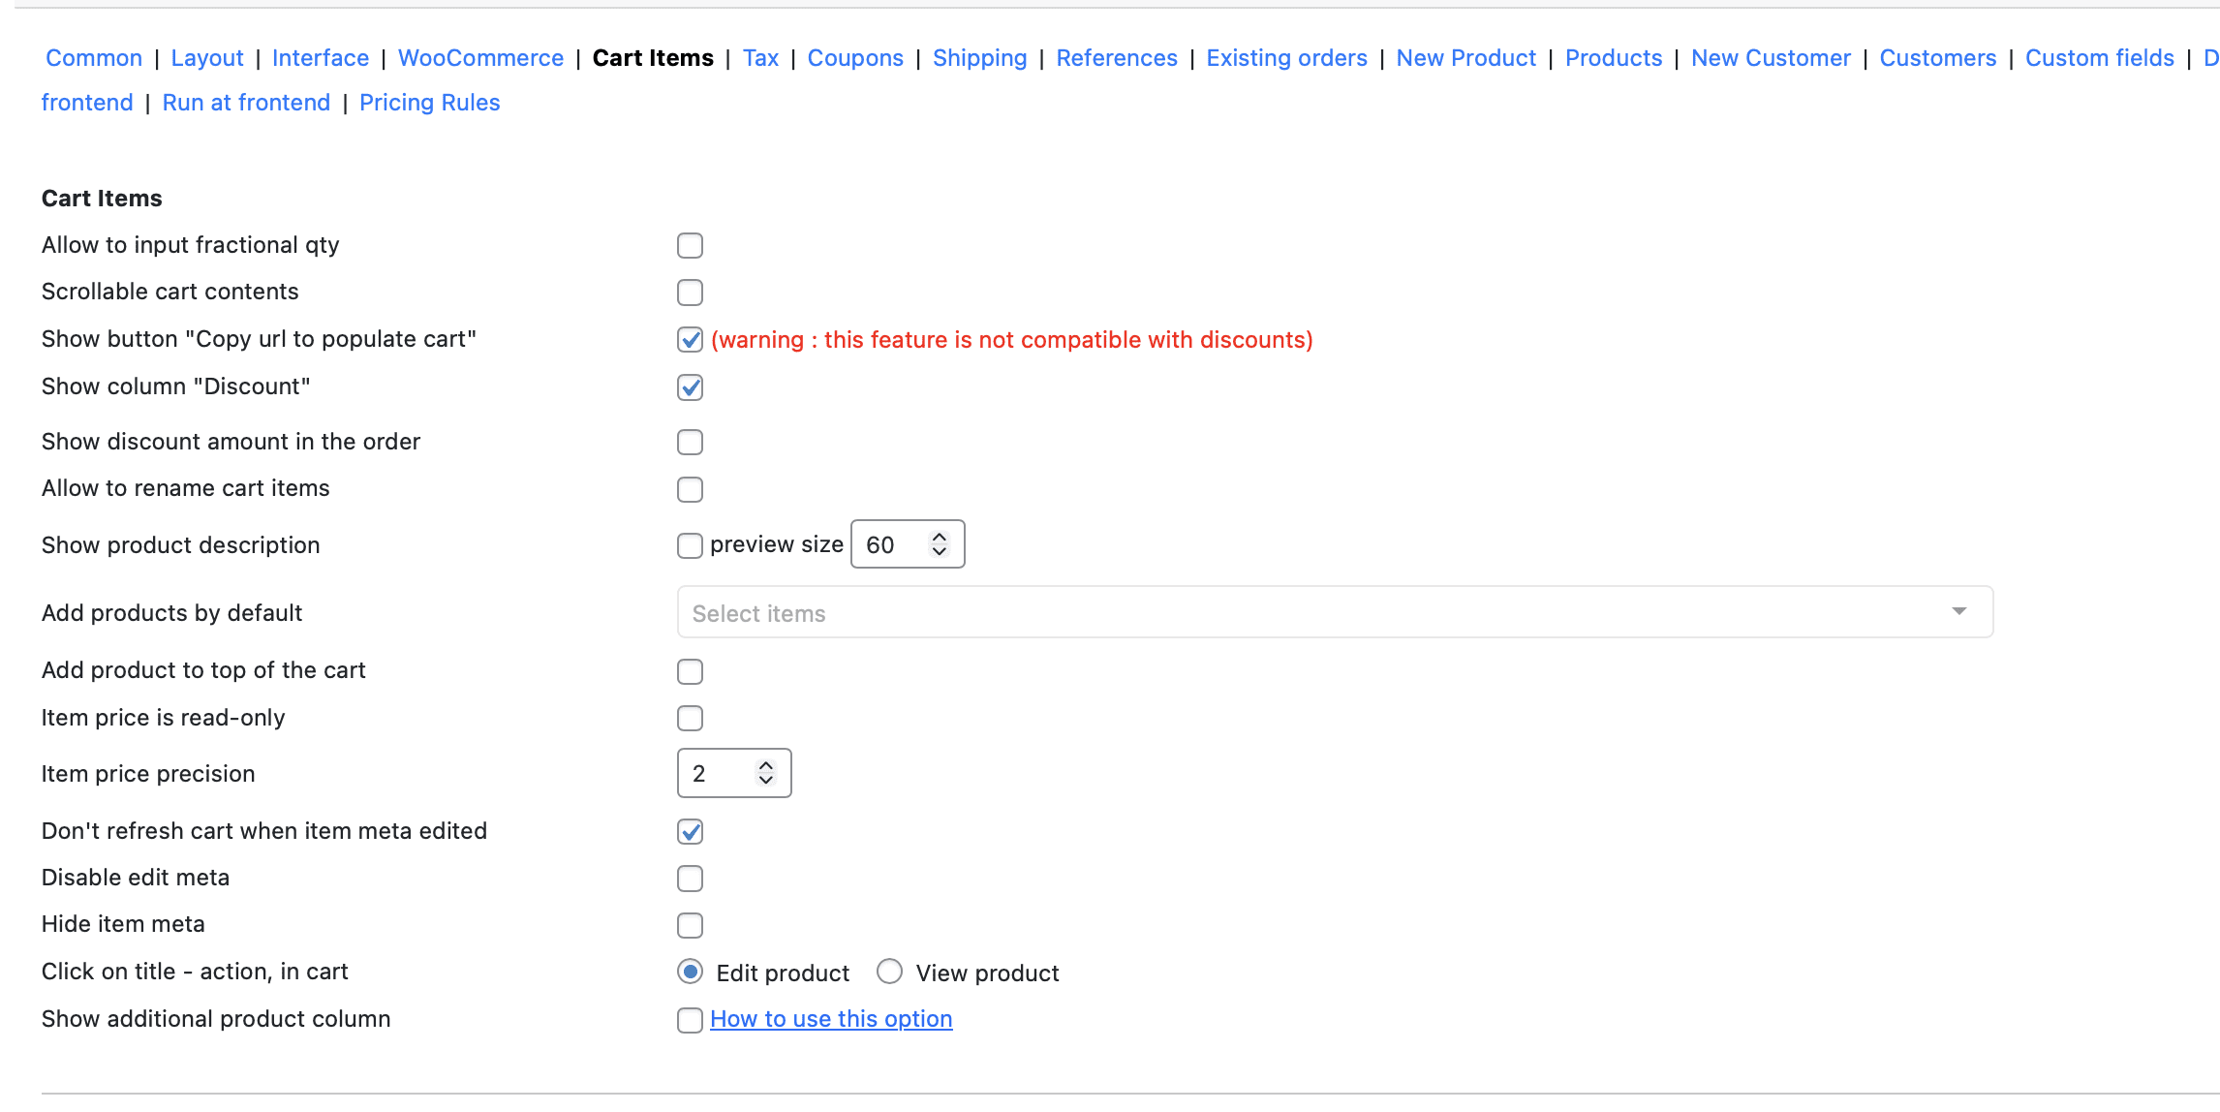
Task: Adjust the Item price precision stepper
Action: coord(765,773)
